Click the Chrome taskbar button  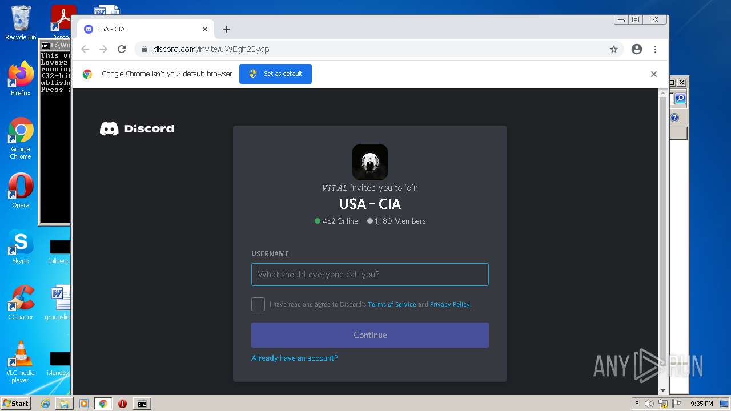pyautogui.click(x=103, y=404)
